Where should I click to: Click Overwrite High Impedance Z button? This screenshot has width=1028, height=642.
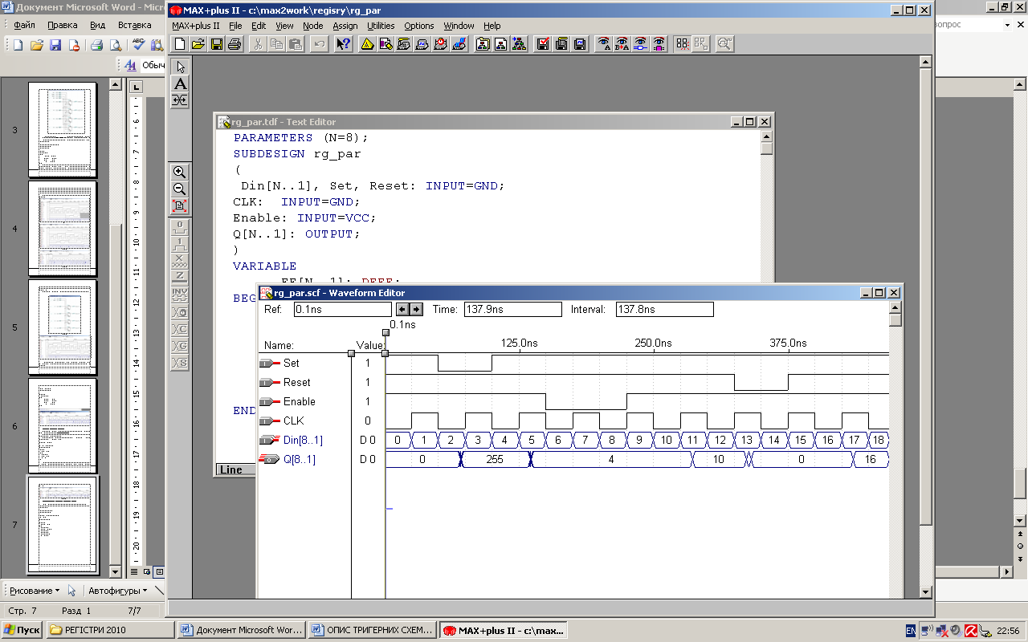tap(180, 276)
